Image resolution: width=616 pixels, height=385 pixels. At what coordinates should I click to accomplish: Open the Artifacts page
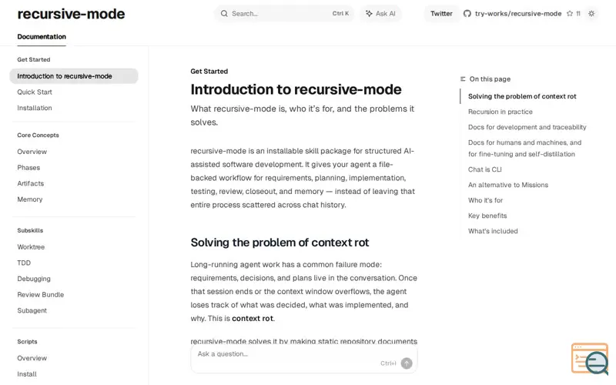(31, 183)
